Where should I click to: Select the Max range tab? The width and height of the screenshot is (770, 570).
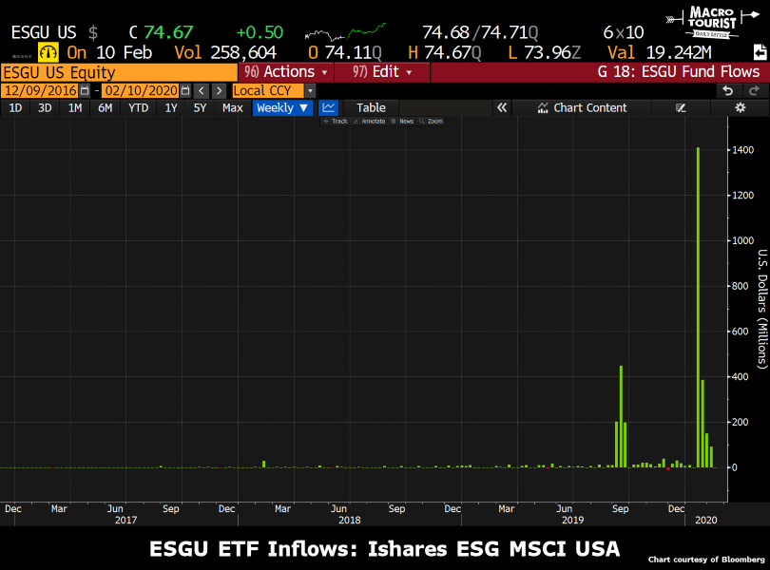click(x=233, y=107)
